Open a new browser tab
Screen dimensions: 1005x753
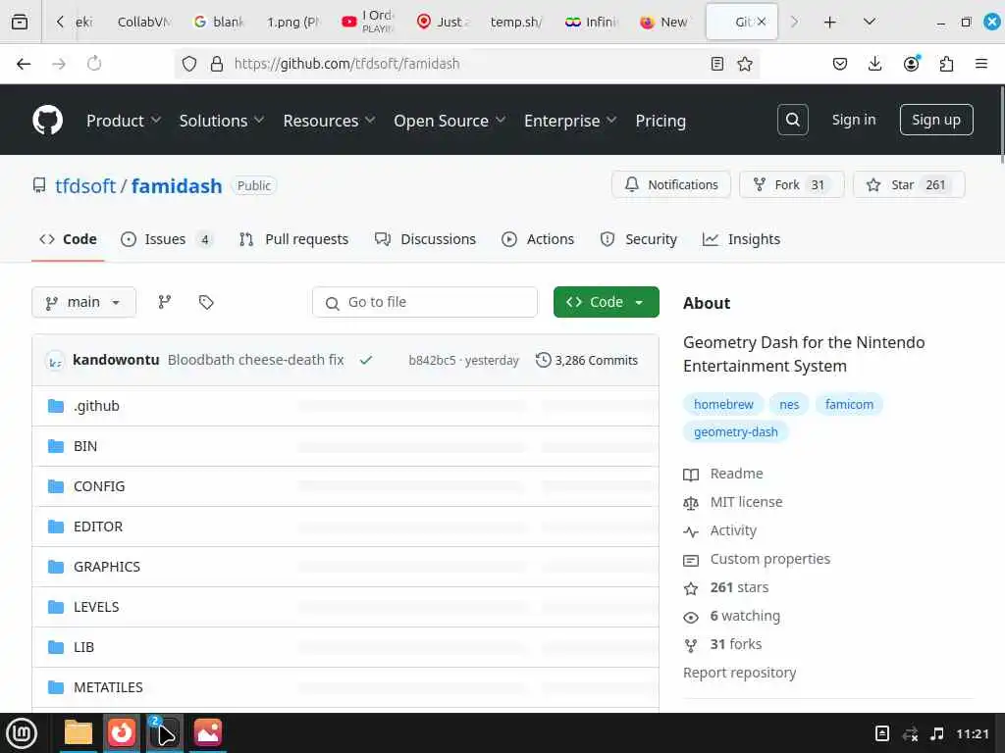click(x=829, y=22)
